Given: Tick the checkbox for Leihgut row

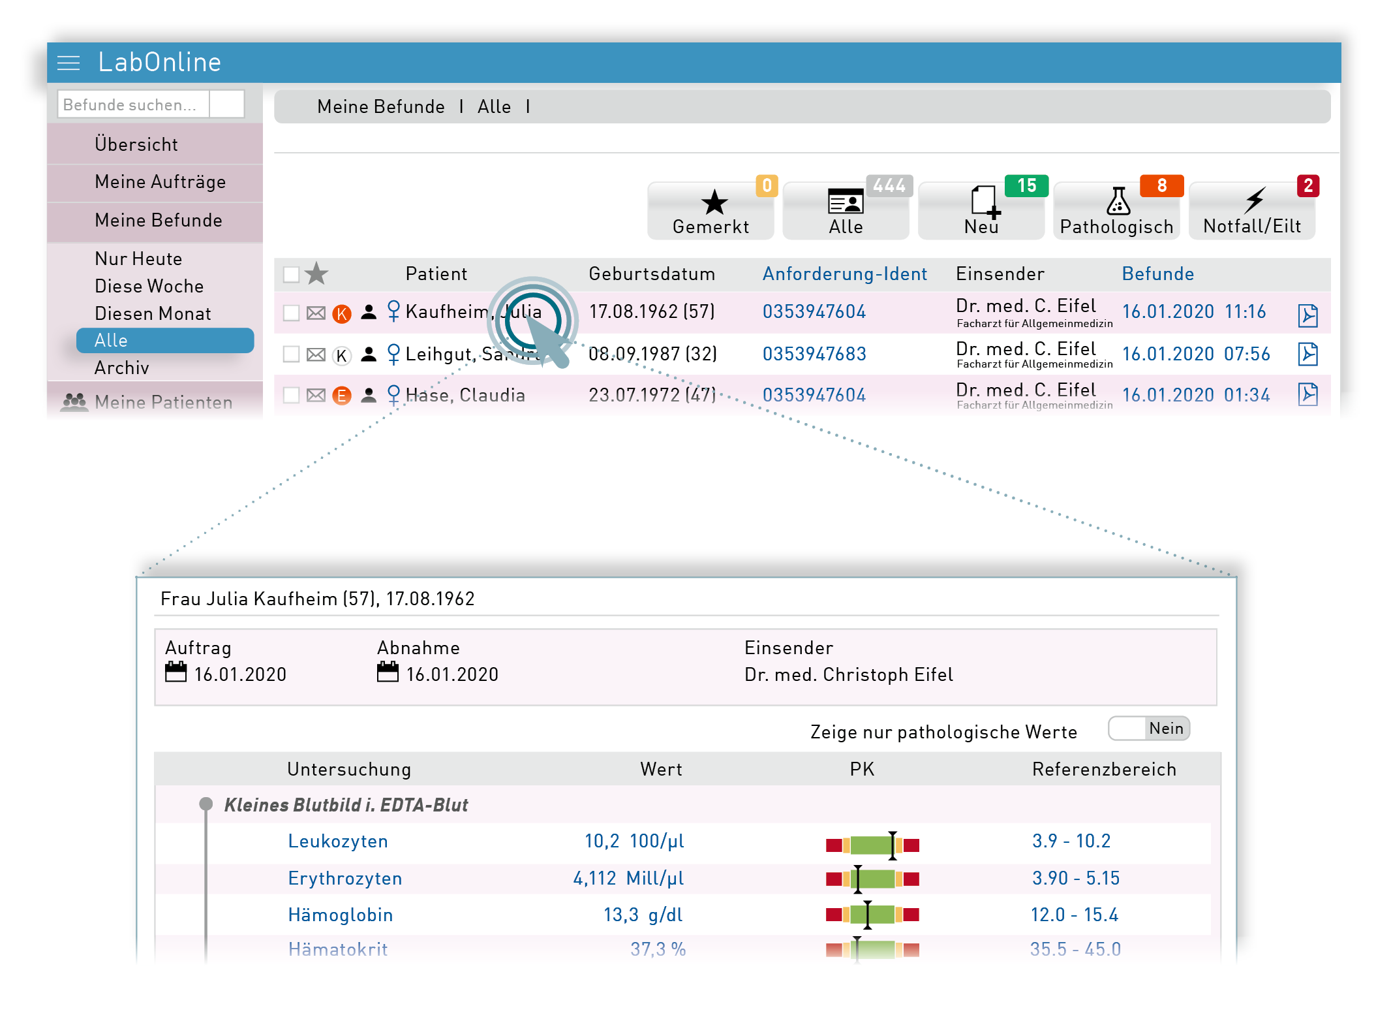Looking at the screenshot, I should [x=291, y=354].
